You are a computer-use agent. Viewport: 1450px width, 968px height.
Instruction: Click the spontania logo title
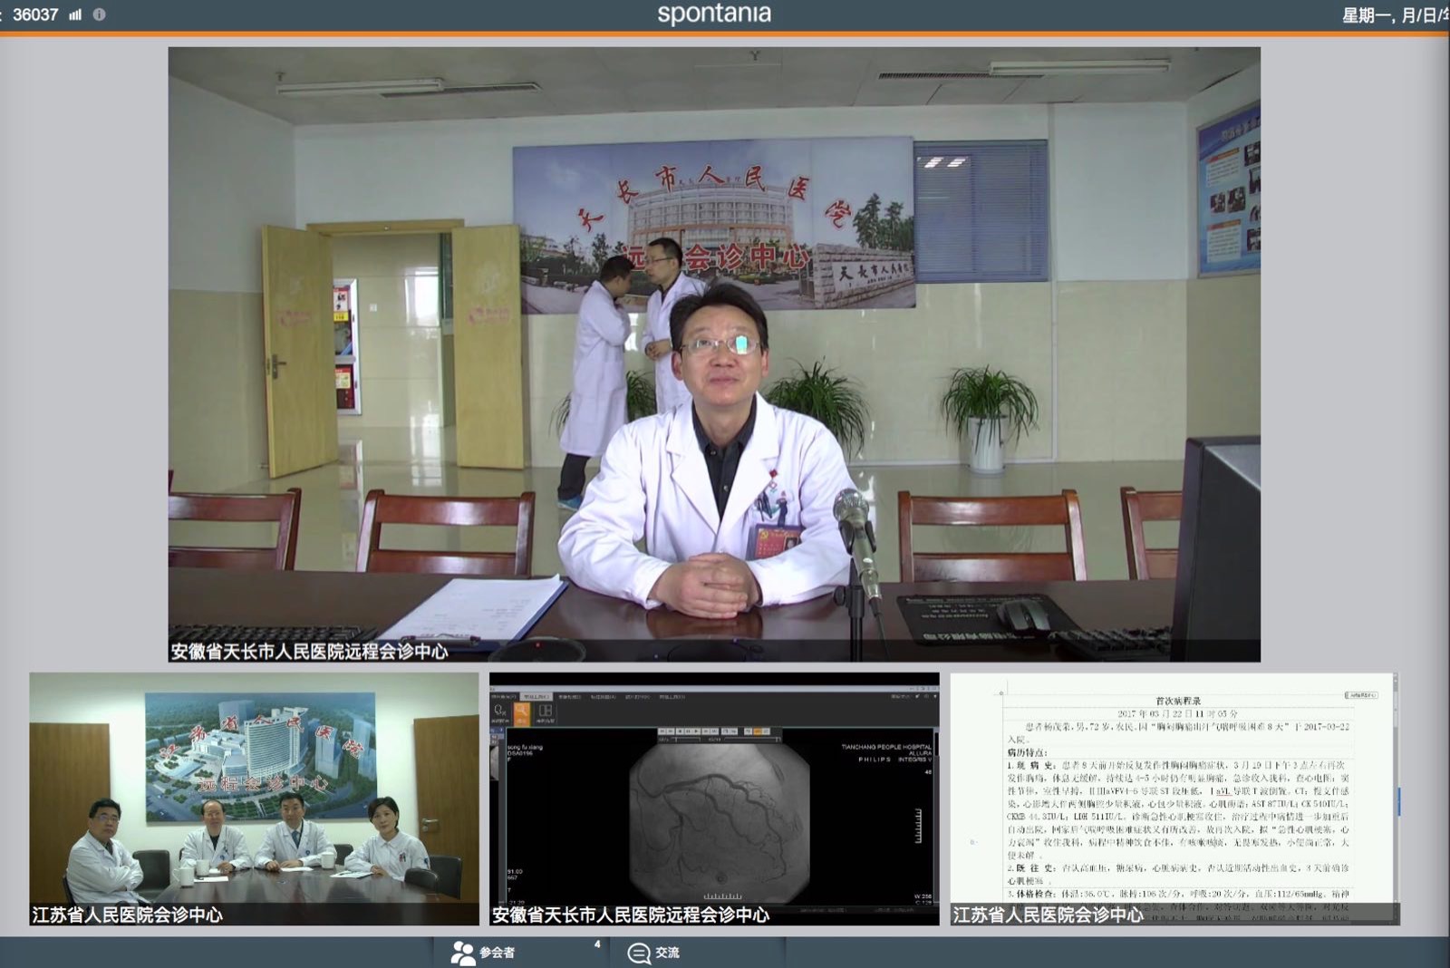714,15
